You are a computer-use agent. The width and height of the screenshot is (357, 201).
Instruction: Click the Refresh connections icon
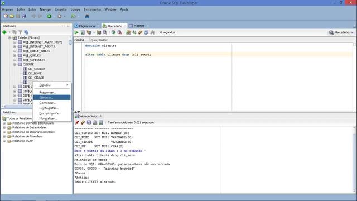15,32
